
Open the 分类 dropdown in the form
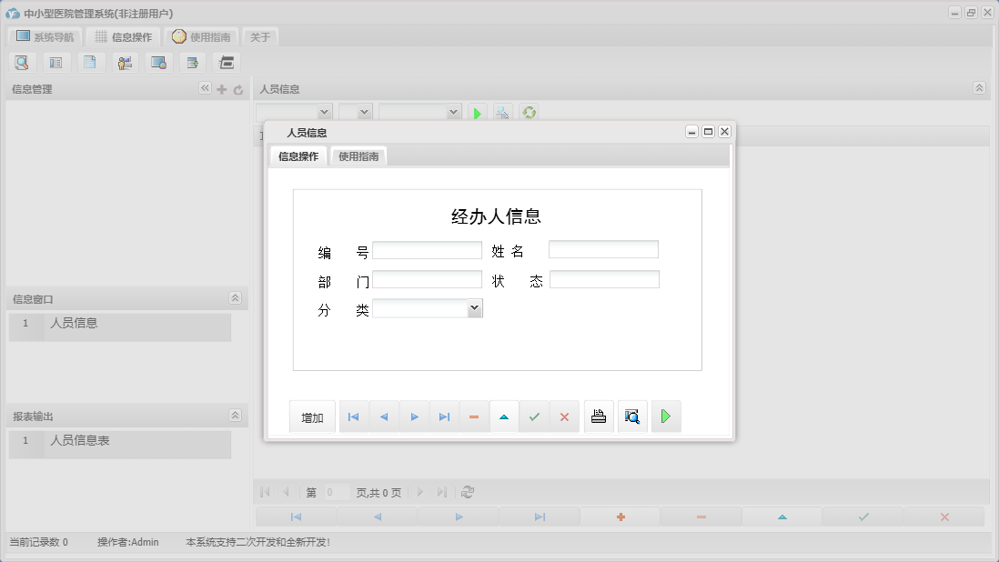tap(474, 307)
